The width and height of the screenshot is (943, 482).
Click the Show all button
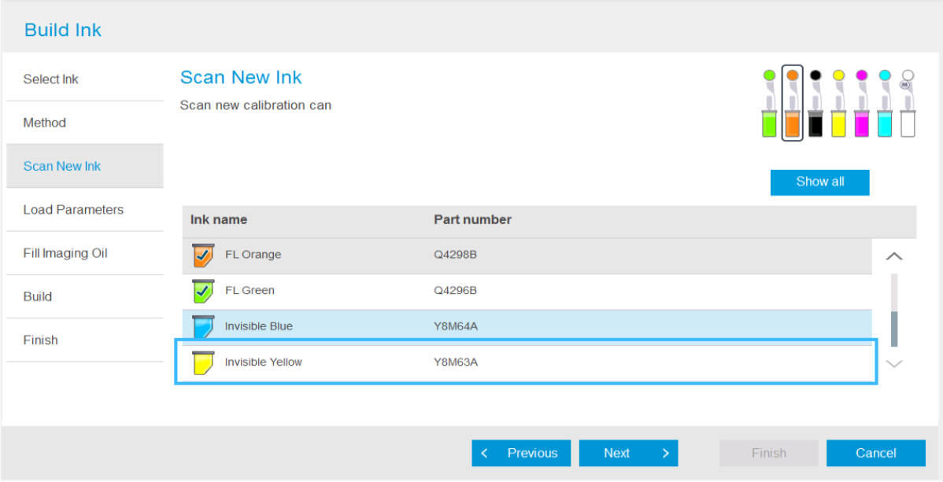pyautogui.click(x=819, y=182)
